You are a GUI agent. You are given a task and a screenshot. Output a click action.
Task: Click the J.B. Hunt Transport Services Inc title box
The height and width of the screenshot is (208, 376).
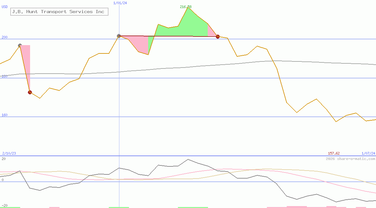point(59,12)
